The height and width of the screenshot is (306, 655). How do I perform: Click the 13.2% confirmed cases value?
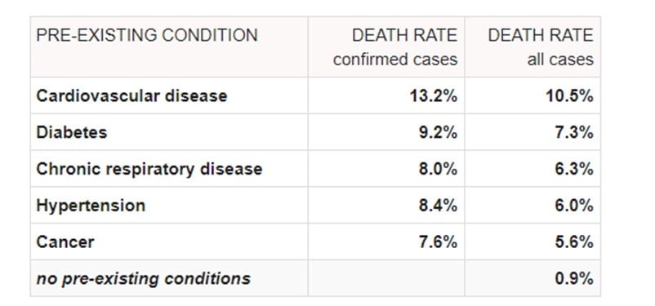[434, 96]
